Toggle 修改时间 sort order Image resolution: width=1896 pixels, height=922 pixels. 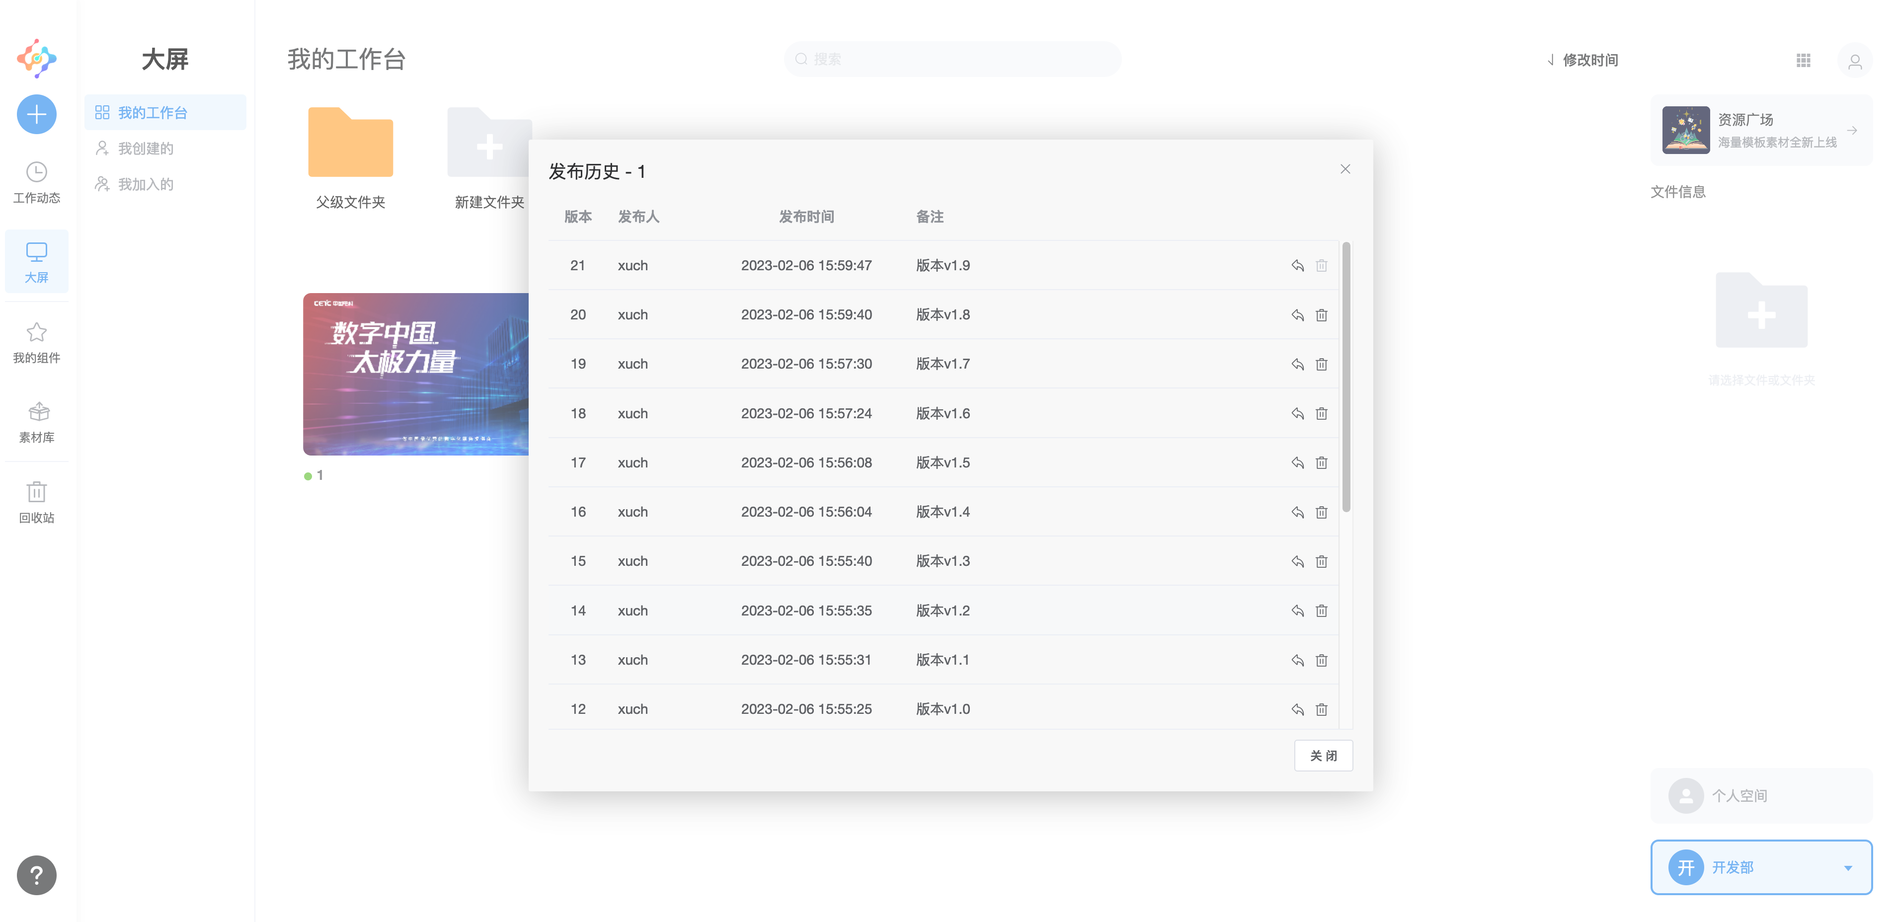(x=1582, y=60)
